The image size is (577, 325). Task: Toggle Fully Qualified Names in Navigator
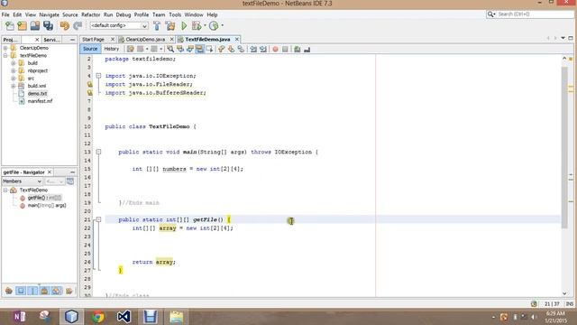pyautogui.click(x=69, y=291)
